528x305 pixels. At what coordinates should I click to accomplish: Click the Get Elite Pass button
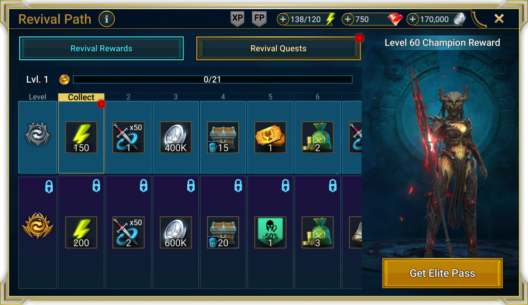[x=443, y=273]
